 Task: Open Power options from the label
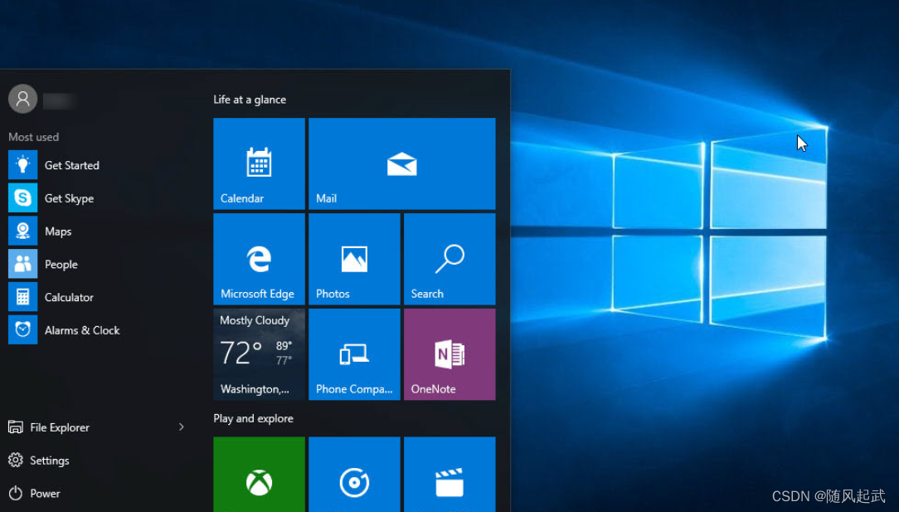pos(45,494)
